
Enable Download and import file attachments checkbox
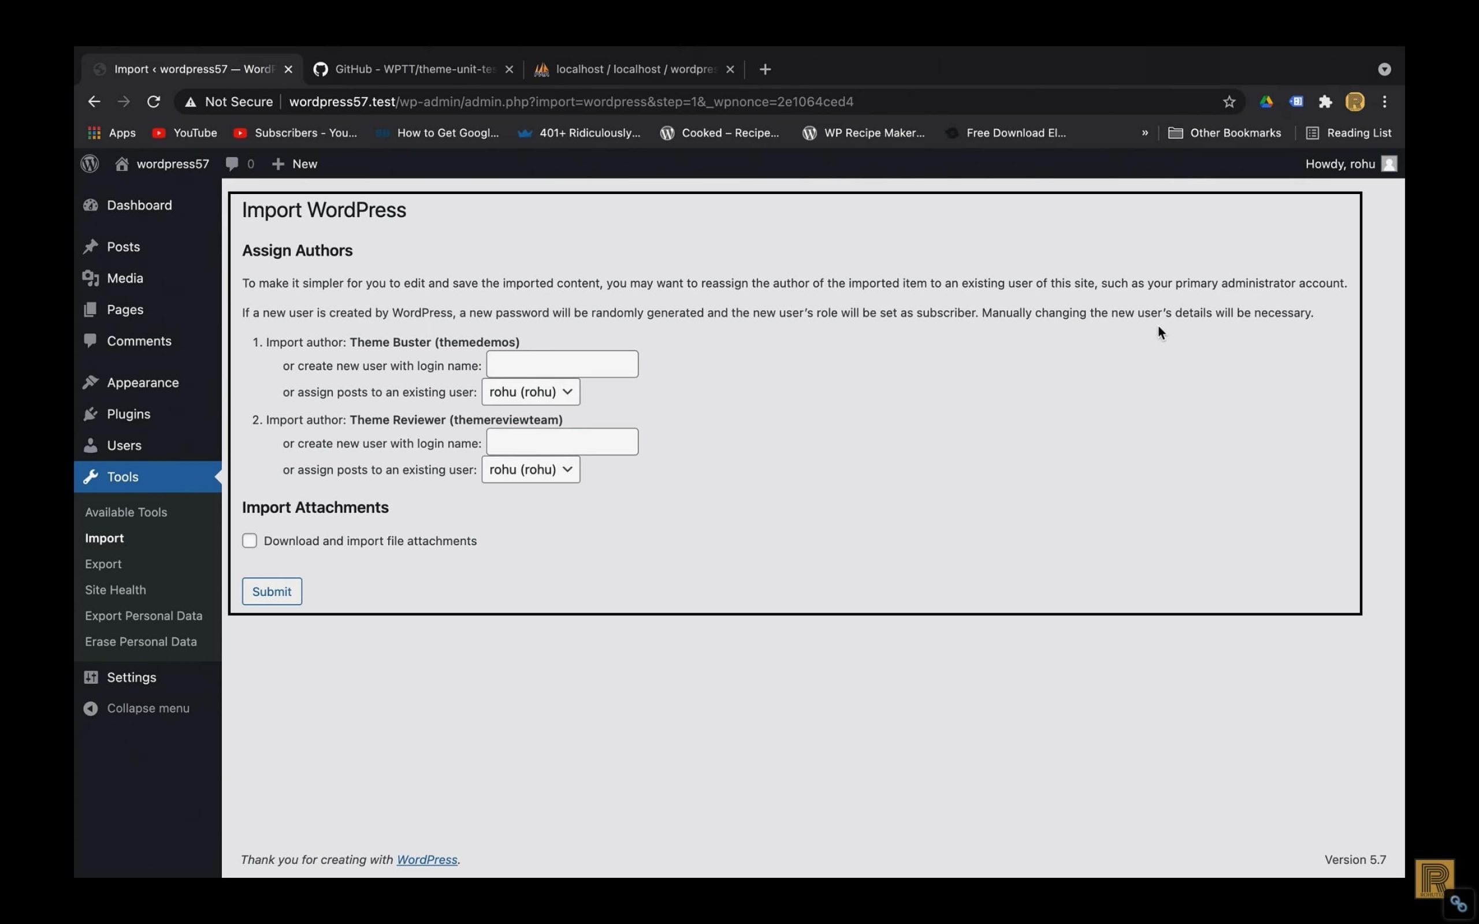point(249,541)
